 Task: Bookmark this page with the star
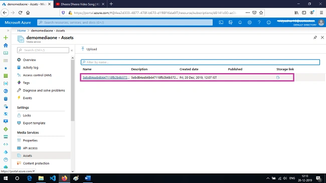pos(261,13)
